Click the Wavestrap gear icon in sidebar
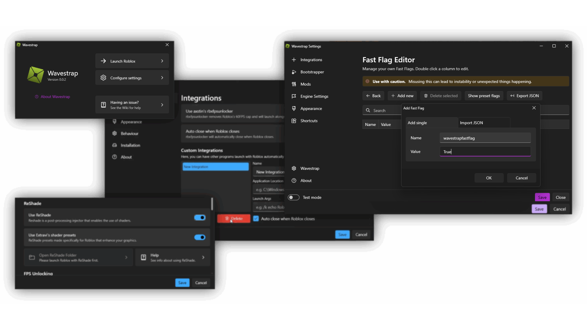 pyautogui.click(x=294, y=168)
